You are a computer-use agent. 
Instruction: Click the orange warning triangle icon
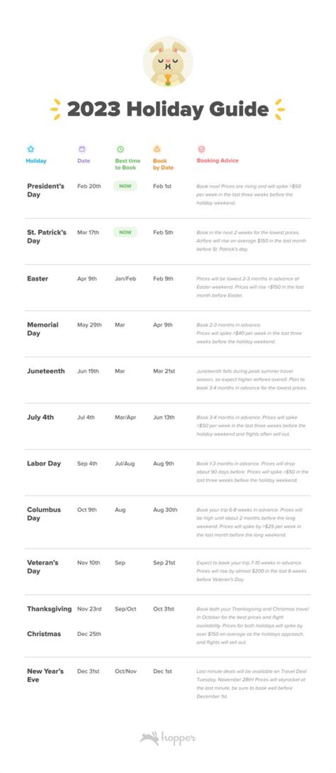(157, 149)
